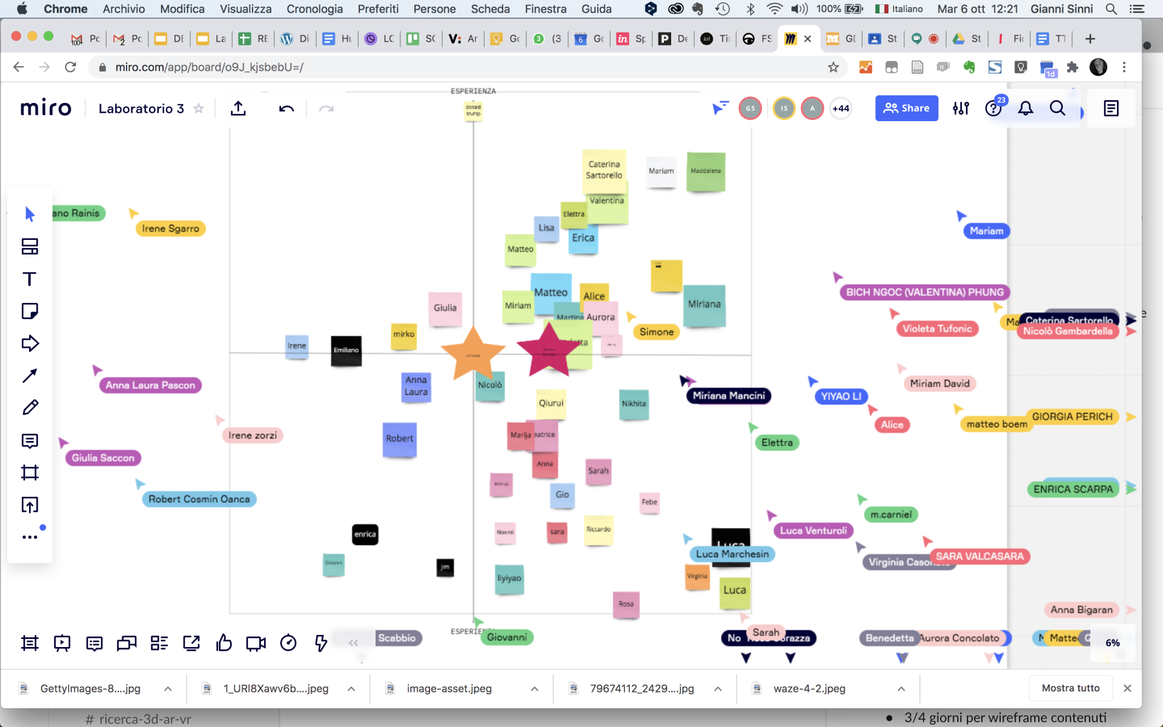Open the templates tool in sidebar
Image resolution: width=1163 pixels, height=727 pixels.
click(x=30, y=247)
